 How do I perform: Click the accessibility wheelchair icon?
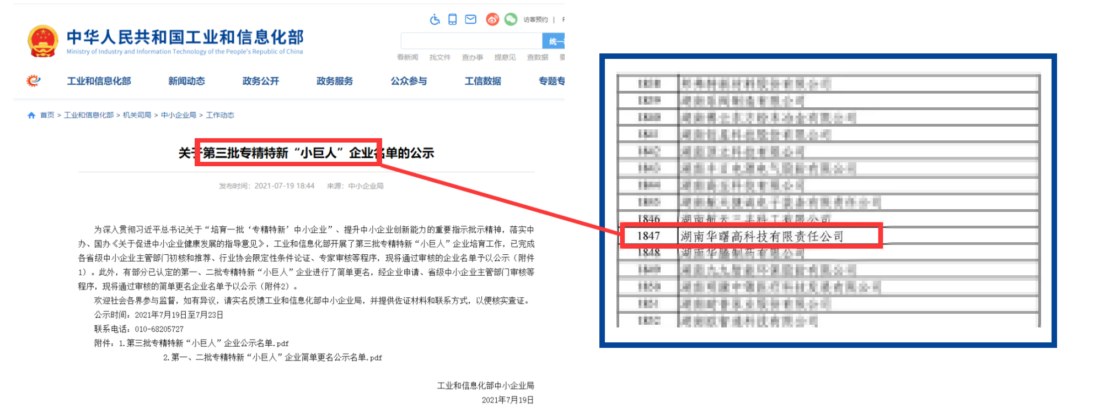coord(435,20)
